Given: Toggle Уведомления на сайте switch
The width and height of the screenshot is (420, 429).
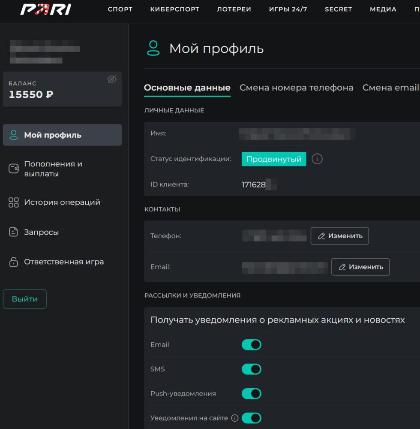Looking at the screenshot, I should coord(252,418).
